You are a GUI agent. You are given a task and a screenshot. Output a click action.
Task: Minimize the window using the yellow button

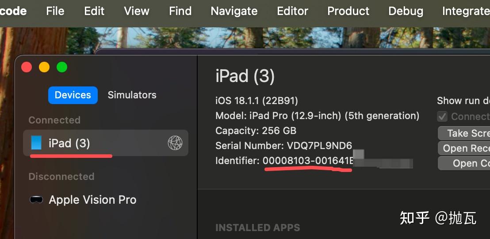tap(44, 67)
